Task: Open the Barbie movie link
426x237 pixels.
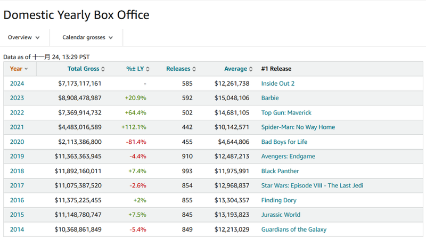Action: pos(270,98)
